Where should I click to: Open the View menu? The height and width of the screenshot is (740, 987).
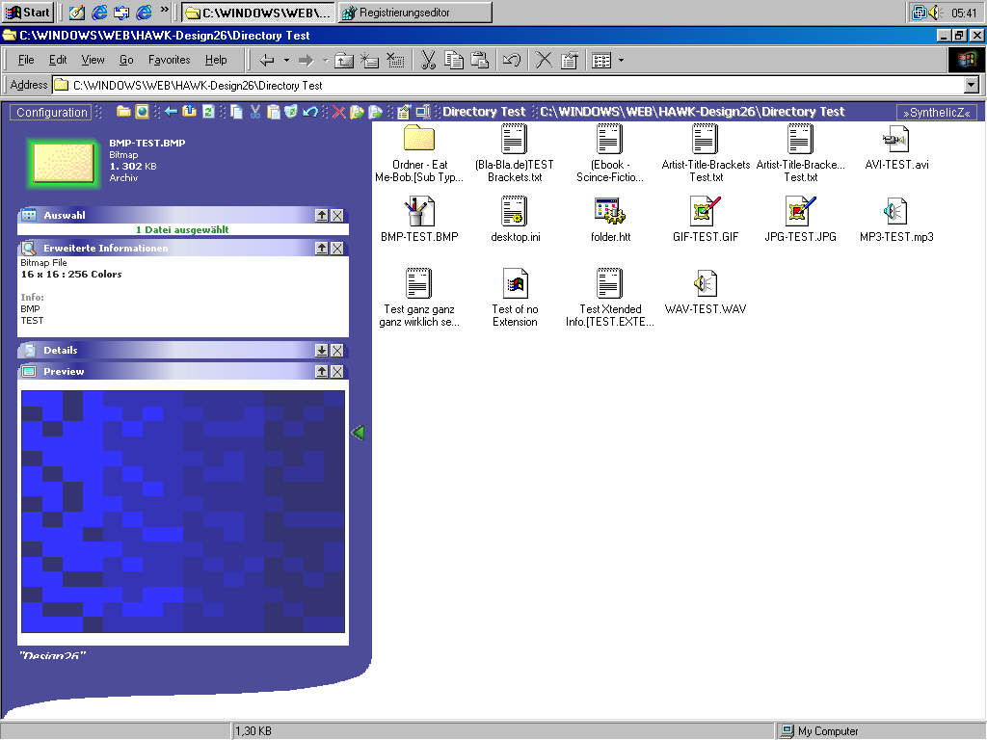click(x=93, y=60)
